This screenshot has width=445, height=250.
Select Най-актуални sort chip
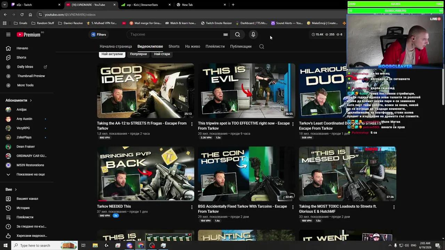point(112,54)
